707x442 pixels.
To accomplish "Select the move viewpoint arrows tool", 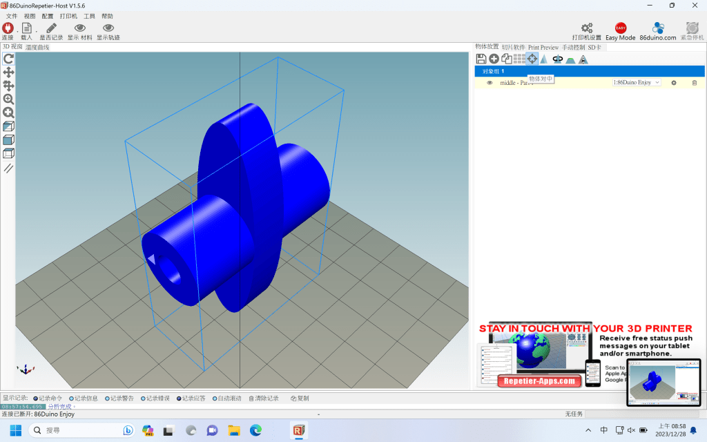I will 8,73.
